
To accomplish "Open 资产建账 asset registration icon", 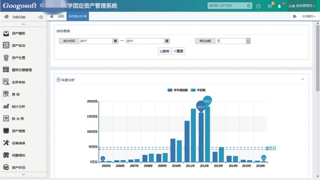I will pos(6,33).
